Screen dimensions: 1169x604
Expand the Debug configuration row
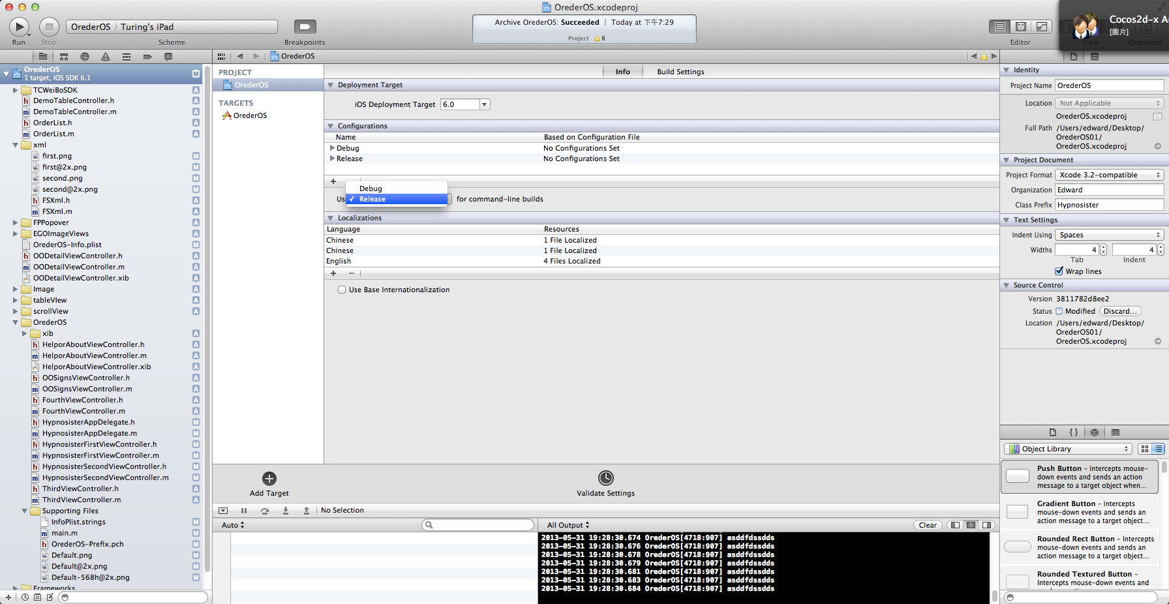(332, 148)
